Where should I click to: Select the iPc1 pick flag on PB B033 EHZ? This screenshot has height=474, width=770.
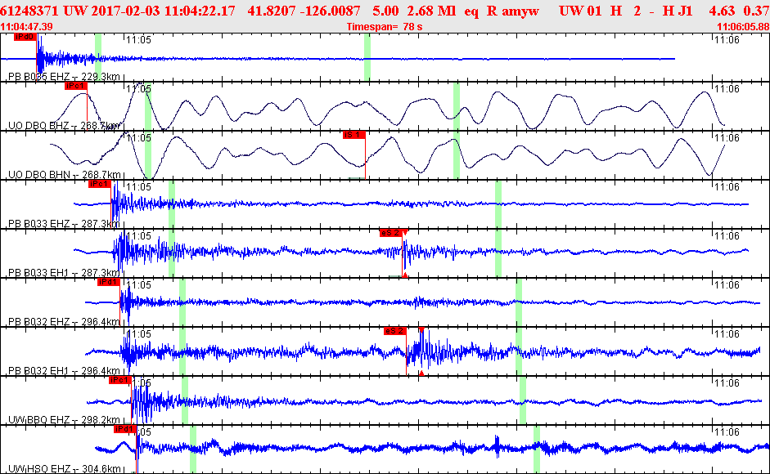(100, 184)
